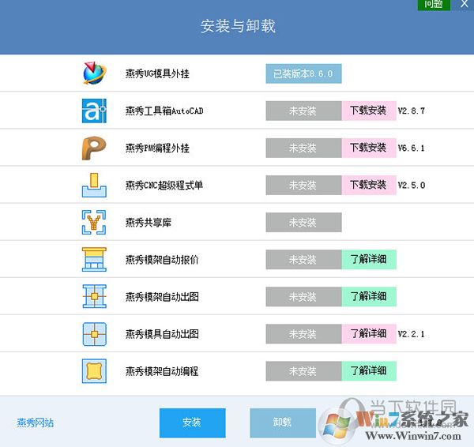Download and install 燕秀工具箱AutoCAD
This screenshot has height=447, width=474.
tap(369, 111)
